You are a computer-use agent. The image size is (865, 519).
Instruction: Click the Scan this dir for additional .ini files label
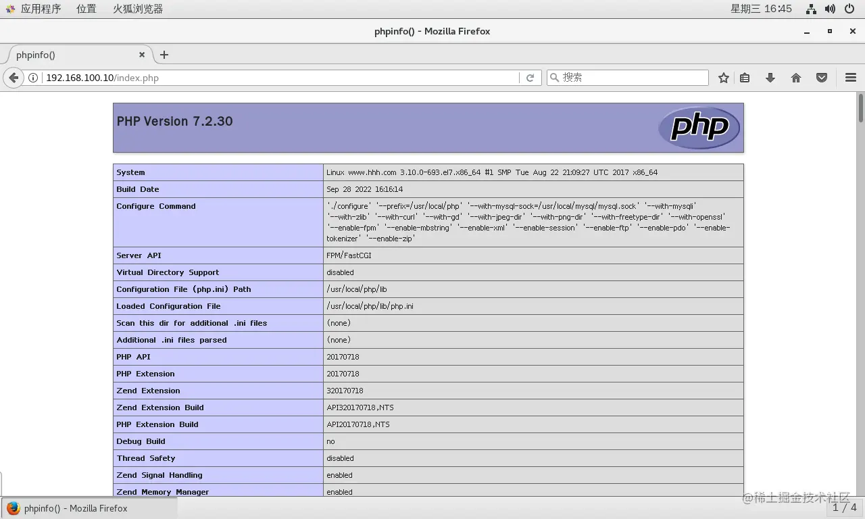point(192,323)
